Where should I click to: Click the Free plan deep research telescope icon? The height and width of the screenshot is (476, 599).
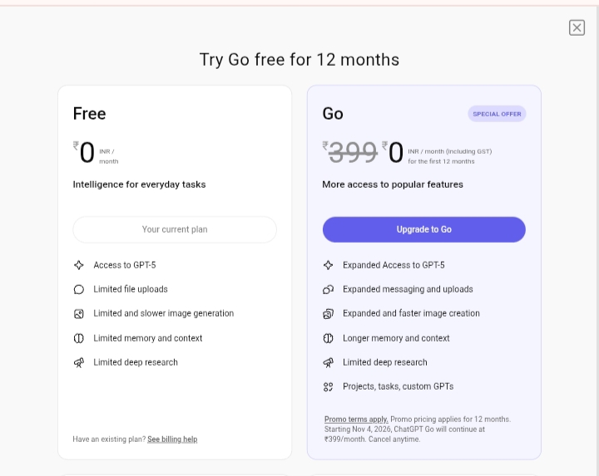(79, 363)
